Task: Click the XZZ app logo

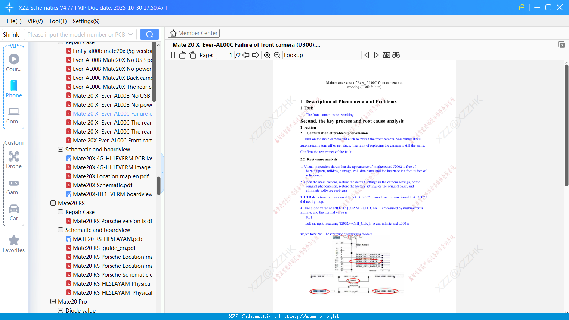Action: click(9, 7)
